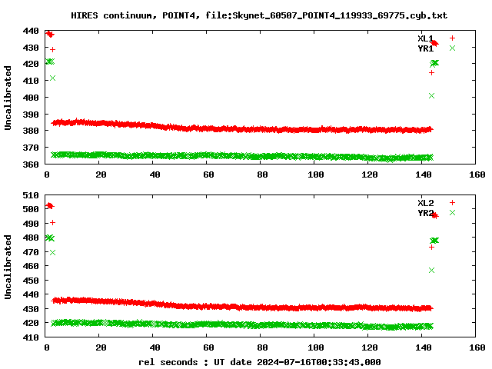Screen dimensions: 492x369
Task: Select the YR1 legend label
Action: [425, 48]
